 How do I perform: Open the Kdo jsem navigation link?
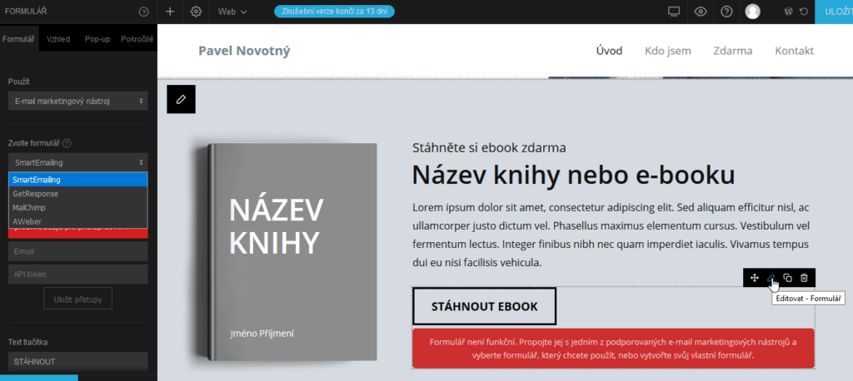click(668, 51)
